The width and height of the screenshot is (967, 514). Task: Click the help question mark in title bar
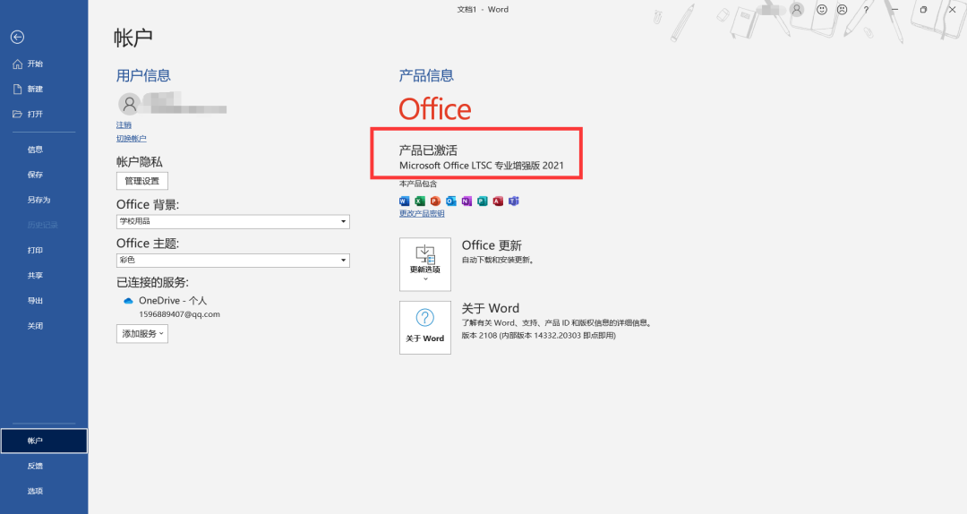click(866, 10)
